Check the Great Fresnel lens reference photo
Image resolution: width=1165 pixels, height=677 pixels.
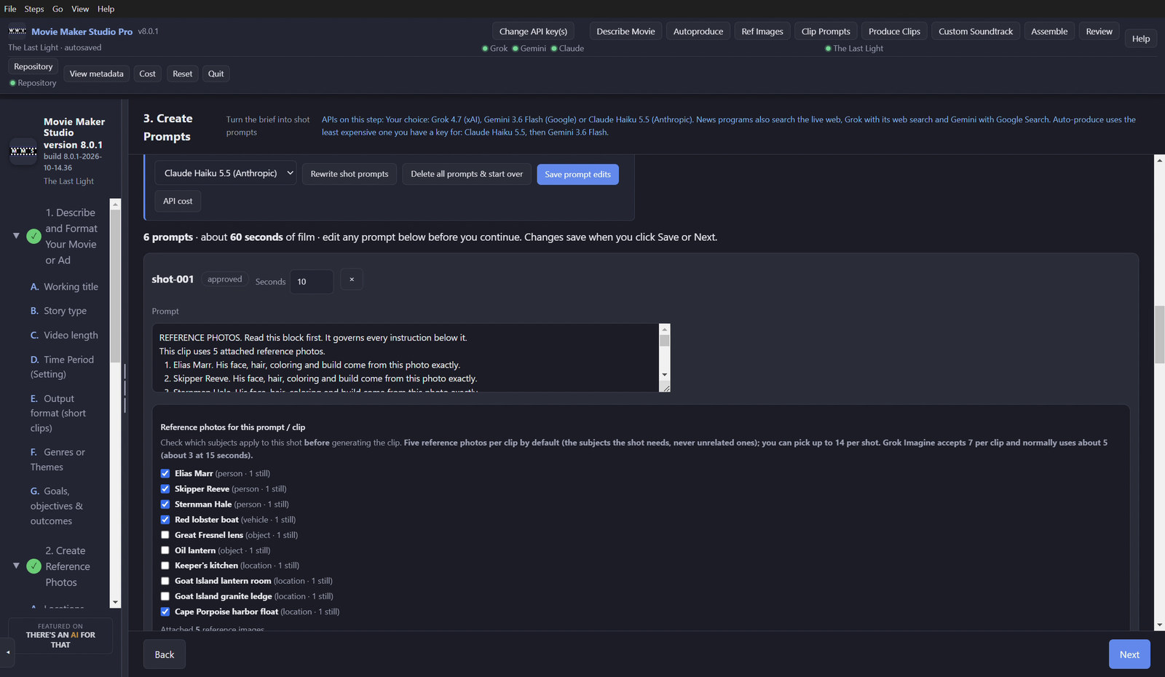(x=165, y=535)
